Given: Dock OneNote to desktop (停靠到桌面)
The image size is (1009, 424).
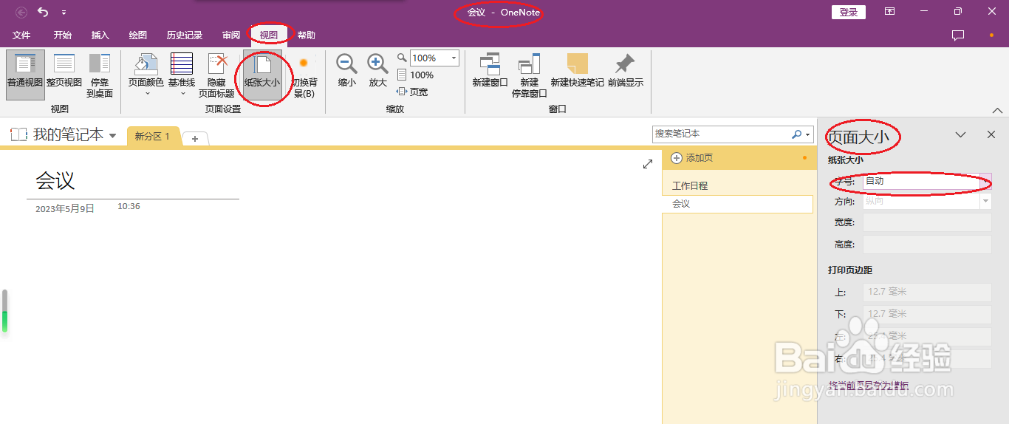Looking at the screenshot, I should click(x=100, y=75).
